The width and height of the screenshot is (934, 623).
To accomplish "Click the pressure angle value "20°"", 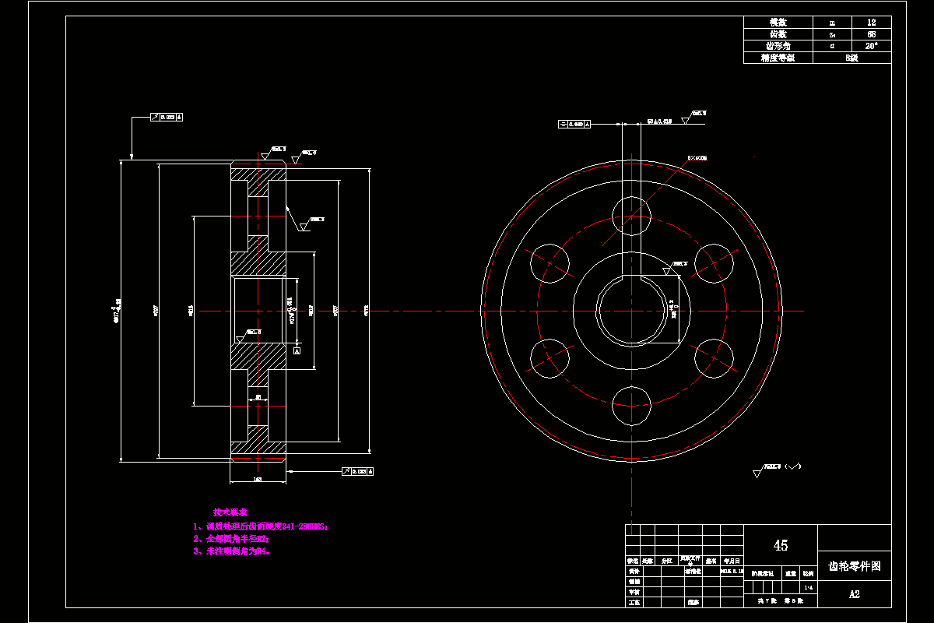I will click(873, 46).
